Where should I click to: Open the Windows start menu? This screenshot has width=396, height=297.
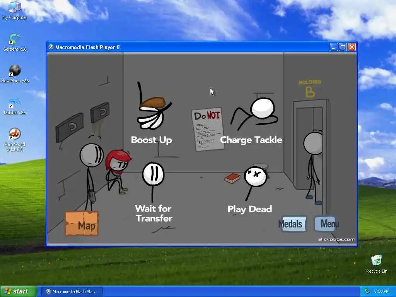click(x=19, y=291)
